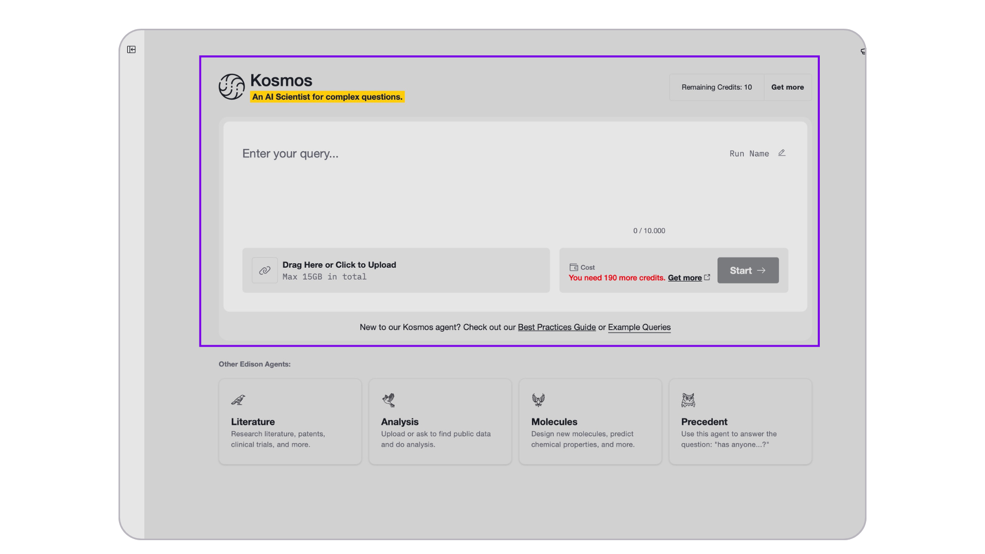
Task: Click the Precedent owl icon
Action: click(x=688, y=400)
